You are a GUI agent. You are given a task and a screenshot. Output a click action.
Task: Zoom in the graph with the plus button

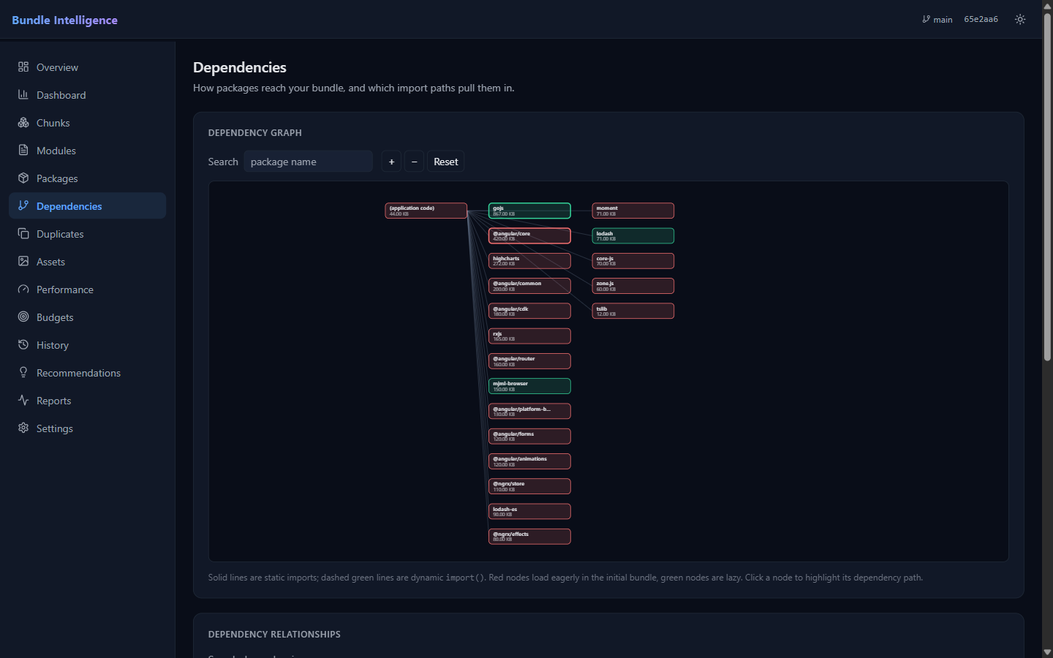391,162
